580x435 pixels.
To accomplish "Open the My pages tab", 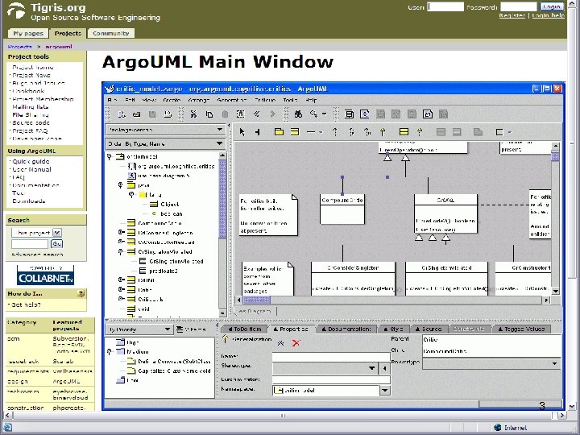I will pyautogui.click(x=28, y=33).
